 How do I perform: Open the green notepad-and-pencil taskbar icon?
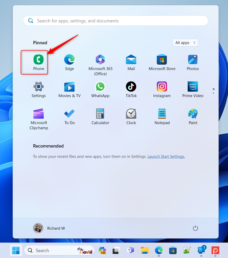click(x=187, y=251)
